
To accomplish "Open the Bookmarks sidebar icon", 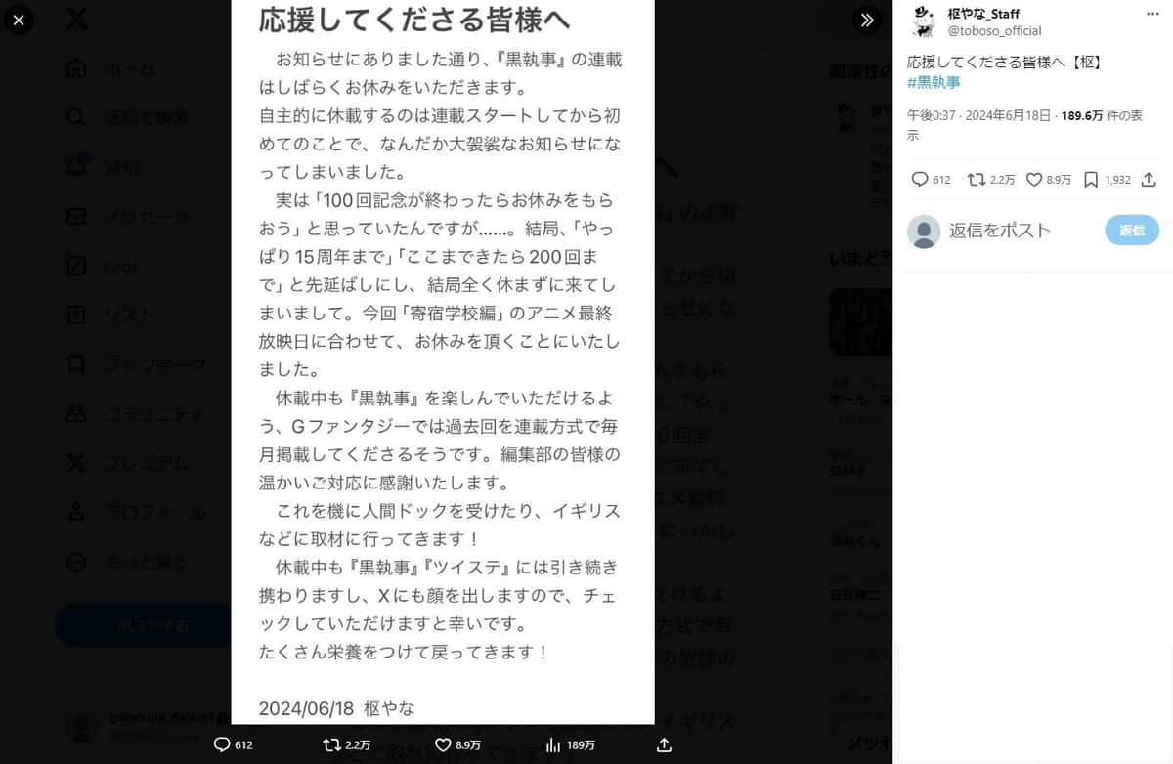I will [74, 364].
